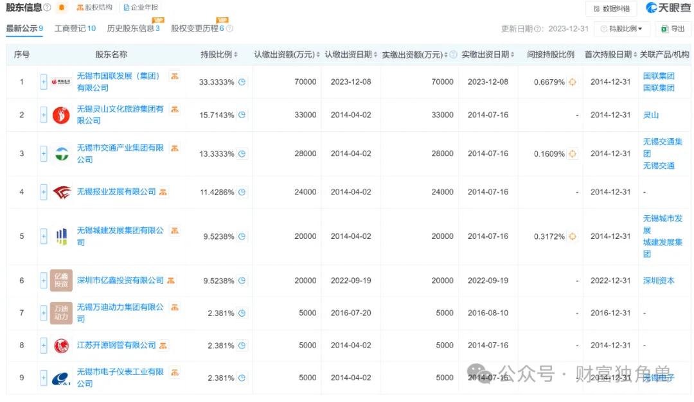694x402 pixels.
Task: Click the help icon after 股权变更历程 6
Action: [229, 28]
